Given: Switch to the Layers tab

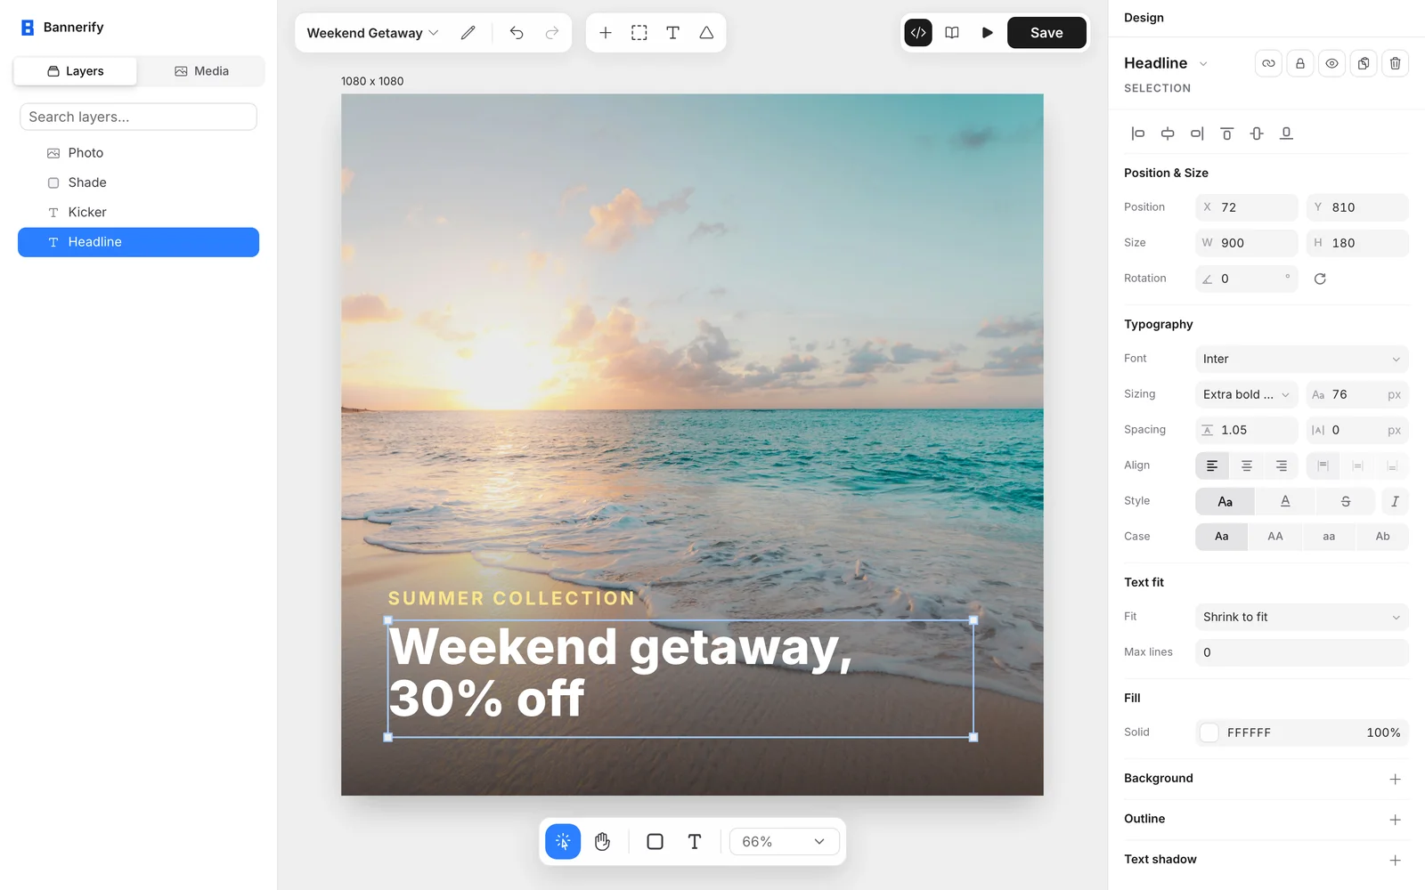Looking at the screenshot, I should pos(76,71).
